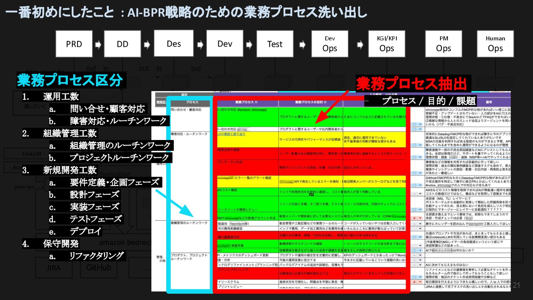The image size is (533, 300).
Task: Click the arrow between Test and Dev Ops
Action: click(302, 44)
